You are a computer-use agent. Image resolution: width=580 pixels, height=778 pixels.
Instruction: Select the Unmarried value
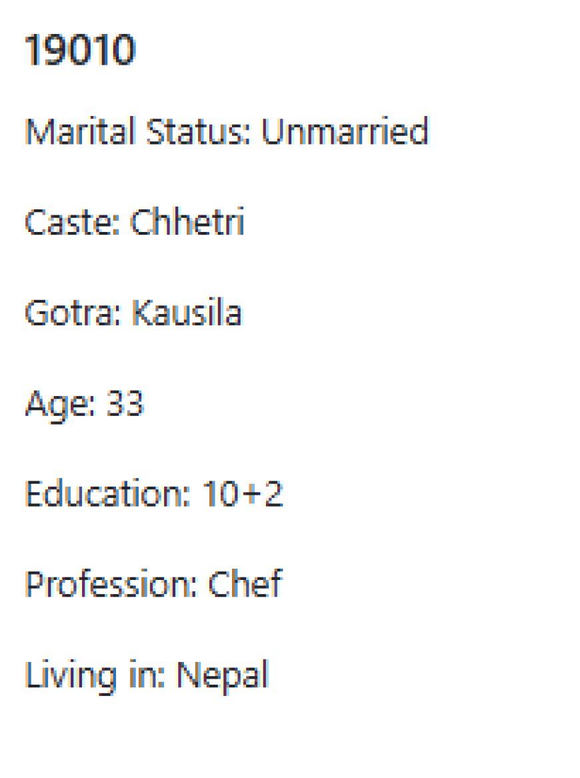[x=344, y=131]
